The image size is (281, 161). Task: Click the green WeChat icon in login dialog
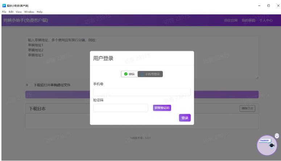126,74
